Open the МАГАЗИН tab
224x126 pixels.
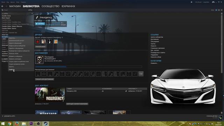(15, 6)
